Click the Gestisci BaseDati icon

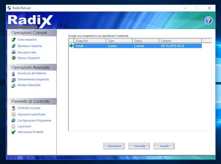click(x=14, y=85)
